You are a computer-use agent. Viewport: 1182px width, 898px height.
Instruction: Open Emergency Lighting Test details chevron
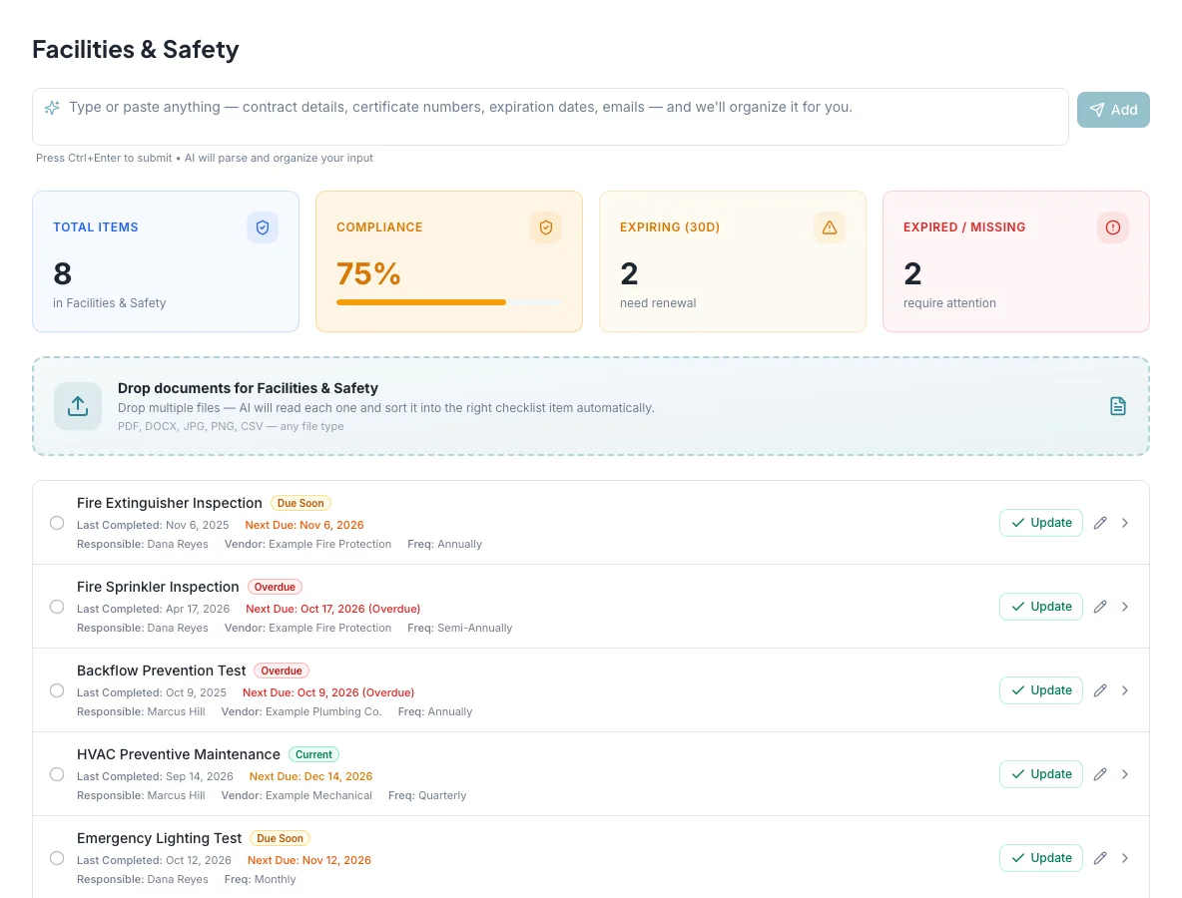pyautogui.click(x=1125, y=858)
